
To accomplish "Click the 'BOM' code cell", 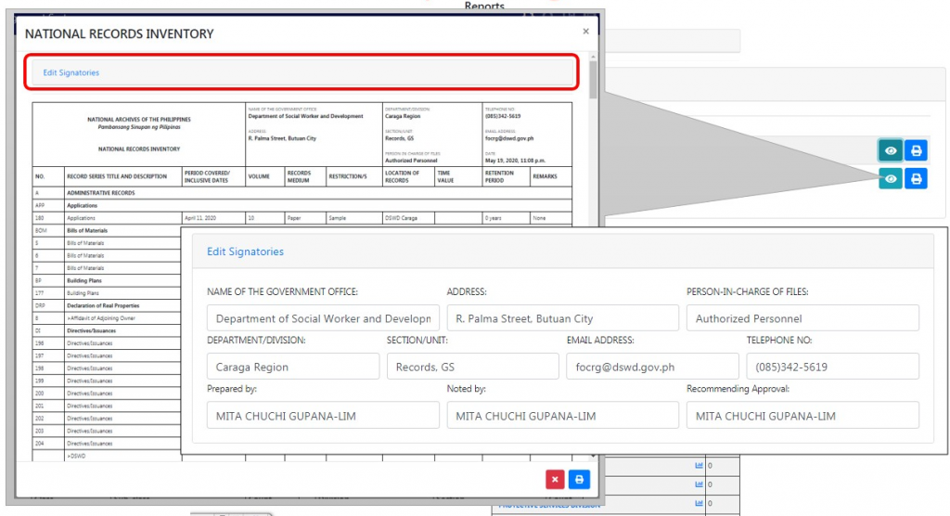I will (x=41, y=230).
